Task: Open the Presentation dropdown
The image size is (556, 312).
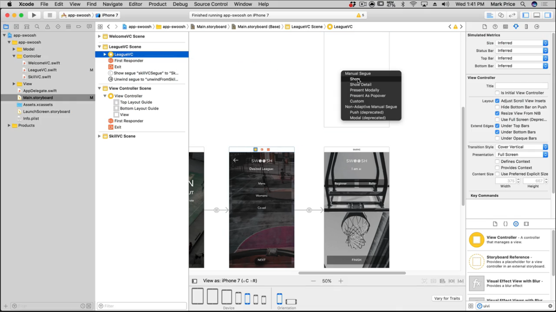Action: pos(521,155)
